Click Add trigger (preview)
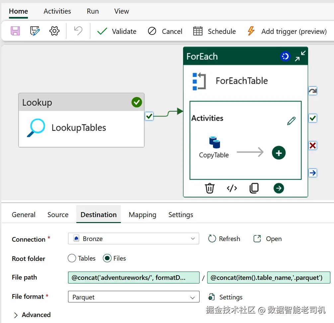This screenshot has height=323, width=334. pyautogui.click(x=287, y=31)
